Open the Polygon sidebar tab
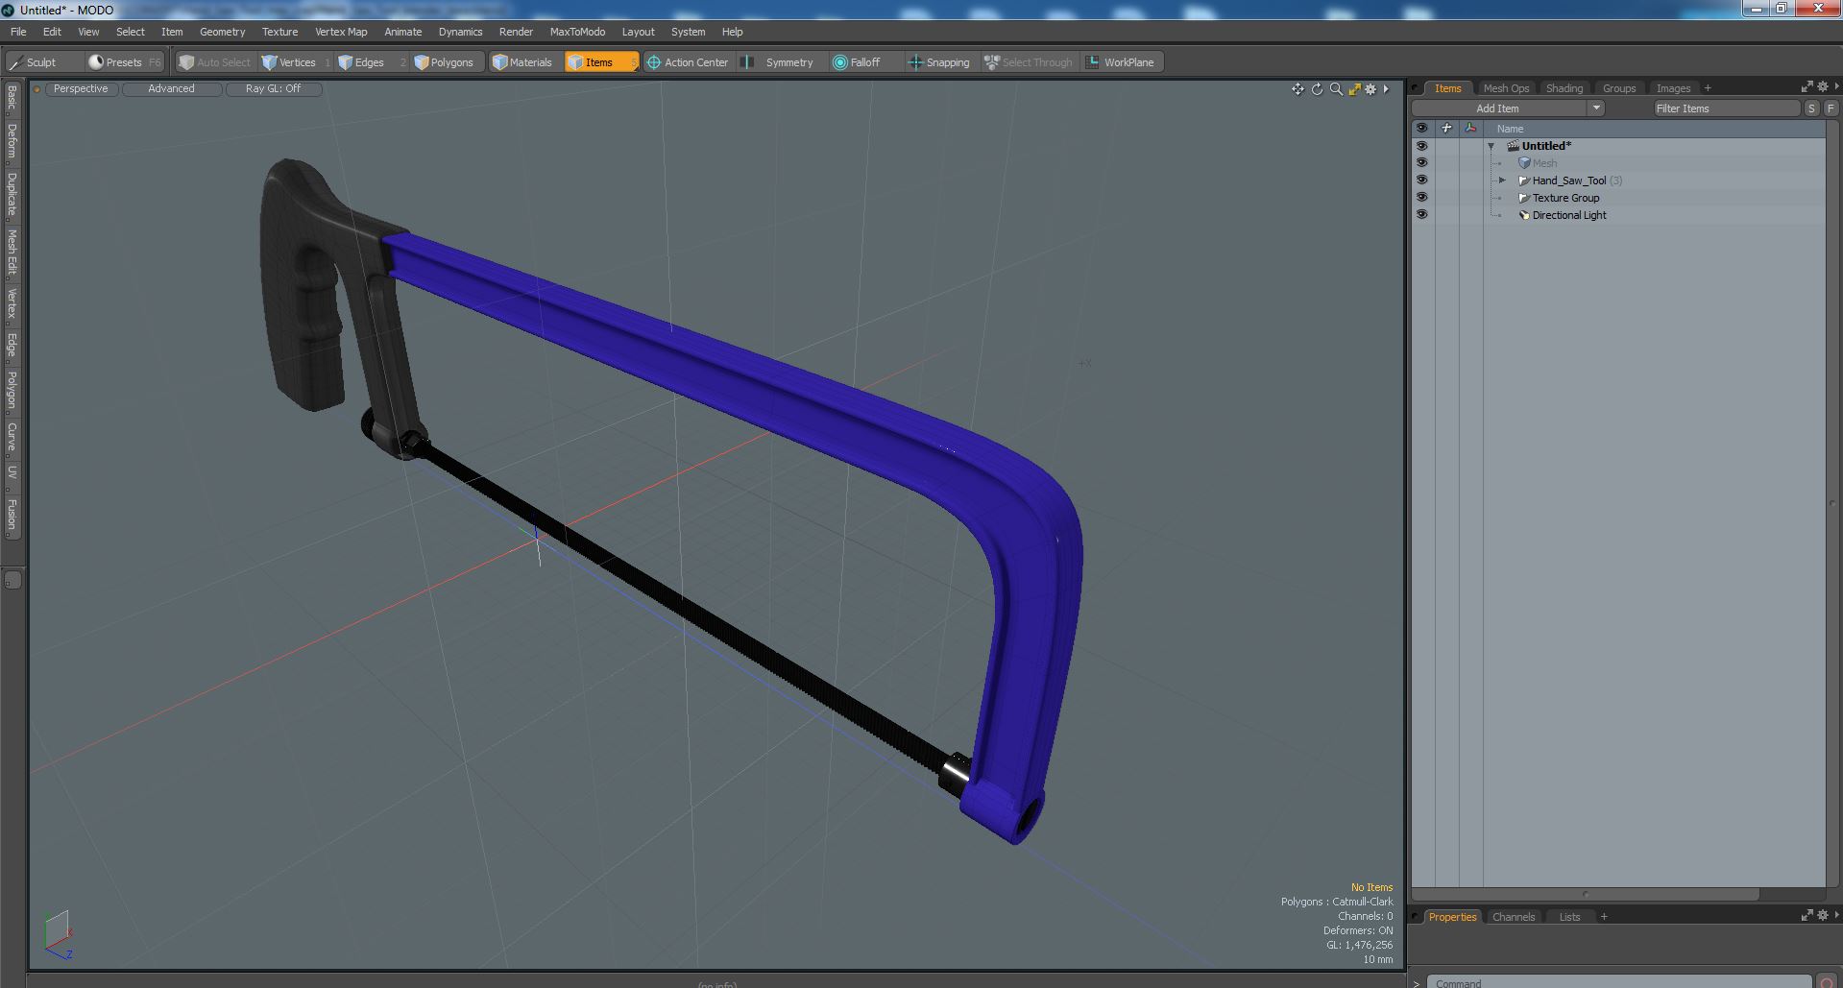This screenshot has height=988, width=1843. tap(12, 390)
